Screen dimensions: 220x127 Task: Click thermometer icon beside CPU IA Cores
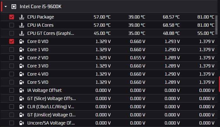coord(21,25)
